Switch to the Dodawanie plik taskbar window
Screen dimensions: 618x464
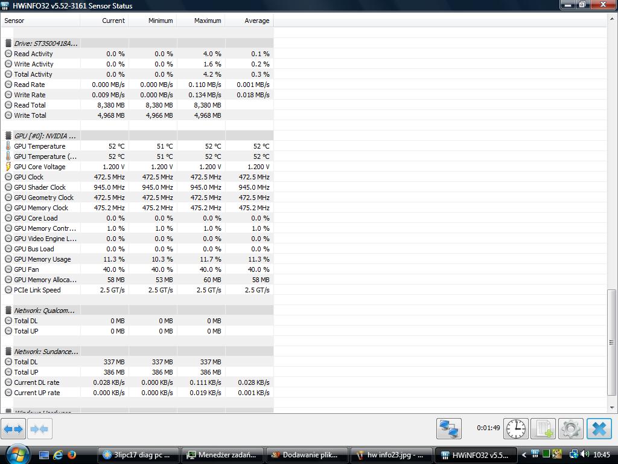coord(307,455)
